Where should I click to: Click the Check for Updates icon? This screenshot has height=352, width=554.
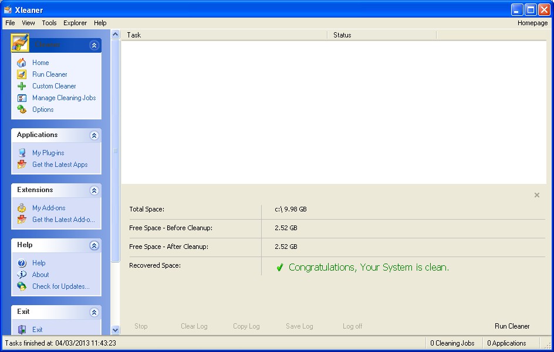click(x=22, y=286)
